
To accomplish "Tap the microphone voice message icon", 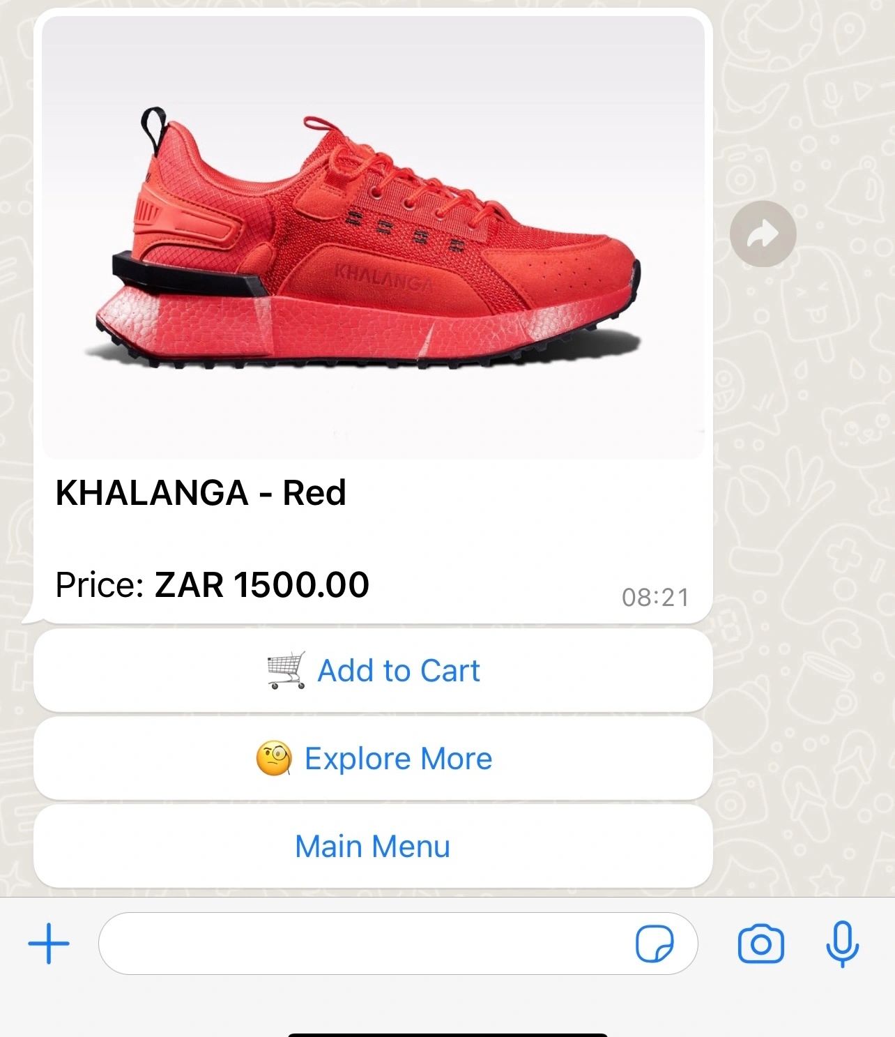I will [x=842, y=944].
